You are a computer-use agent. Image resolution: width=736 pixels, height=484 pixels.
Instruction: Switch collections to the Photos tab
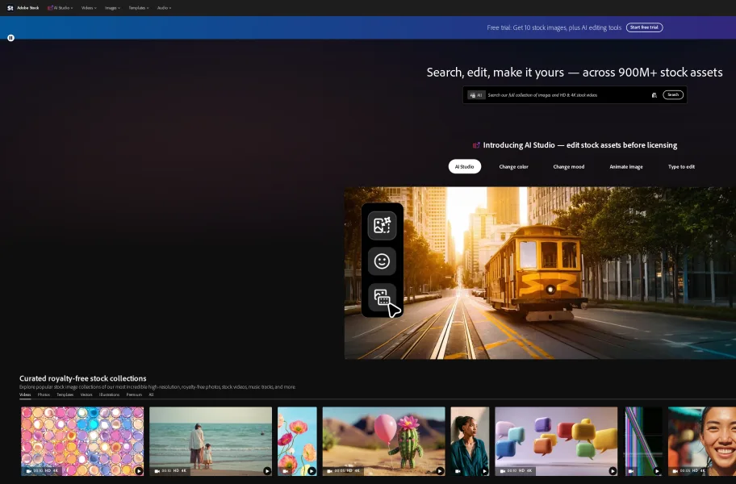click(x=44, y=395)
